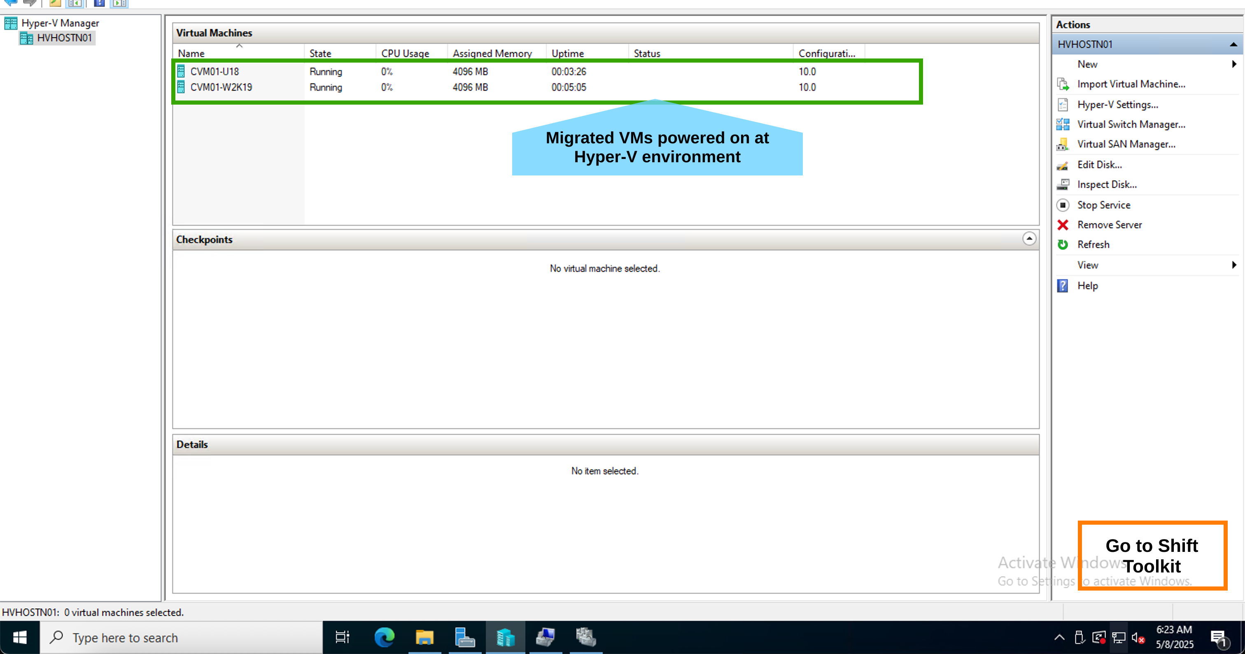Screen dimensions: 1245x654
Task: Open Task View on taskbar
Action: point(343,638)
